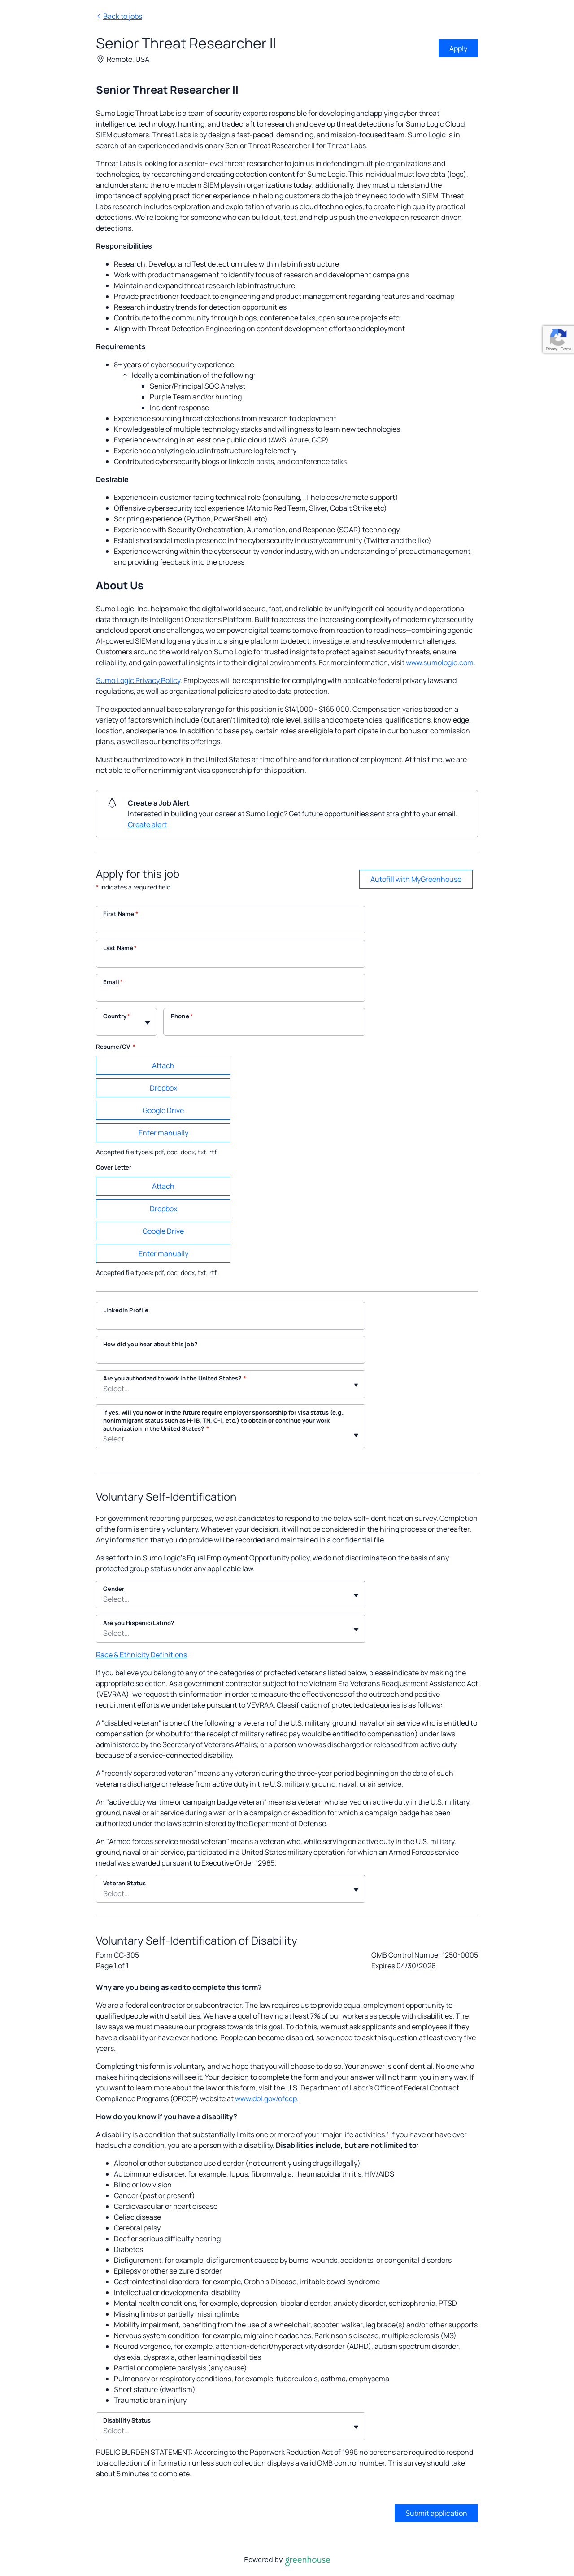Click the job alert bell icon
This screenshot has height=2576, width=574.
[x=112, y=802]
